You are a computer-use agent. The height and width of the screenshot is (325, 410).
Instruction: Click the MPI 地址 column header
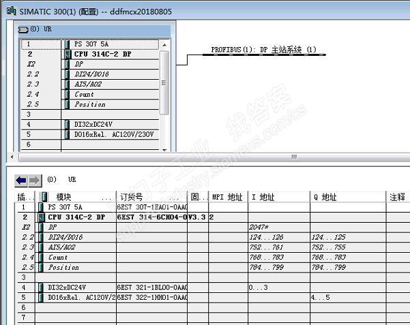[229, 197]
